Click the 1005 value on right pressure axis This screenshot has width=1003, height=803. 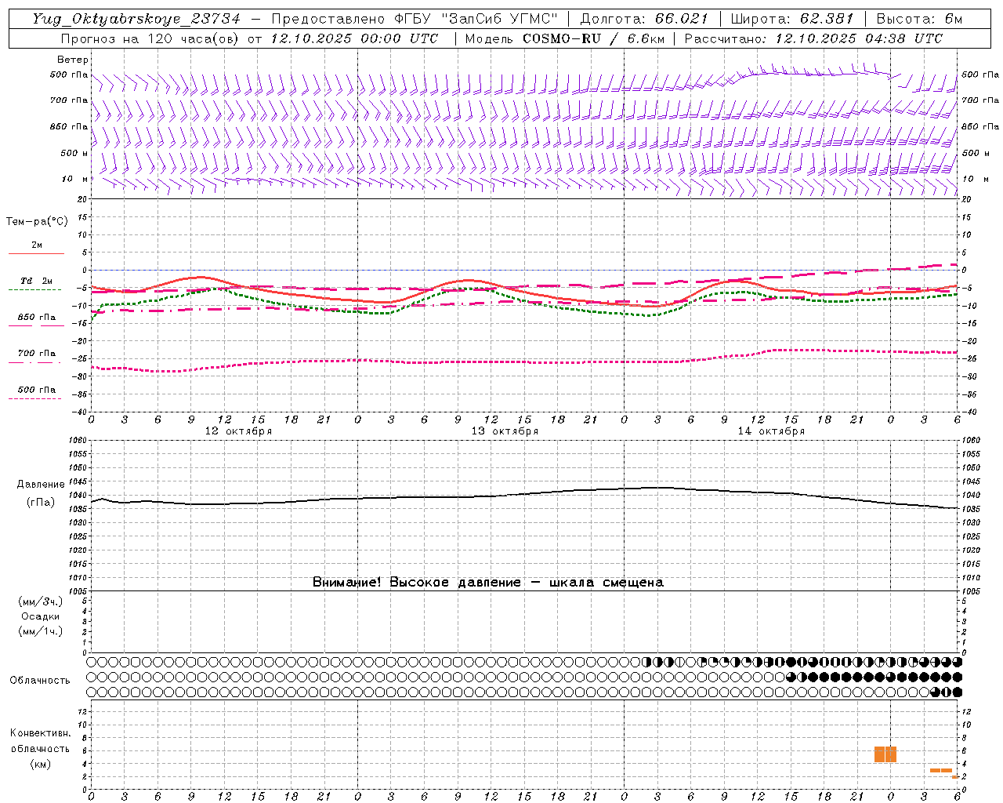(970, 590)
